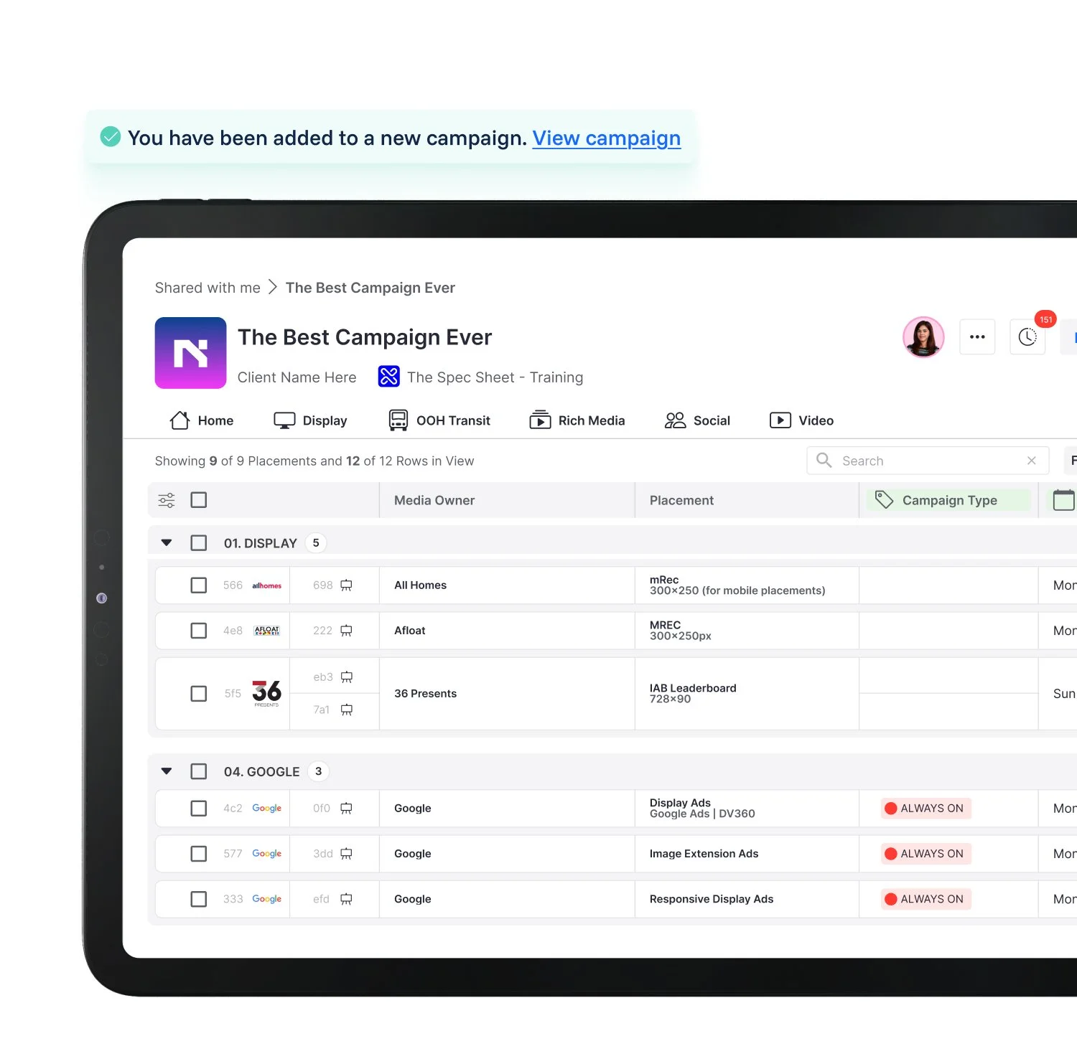
Task: Switch to the Social tab
Action: (697, 420)
